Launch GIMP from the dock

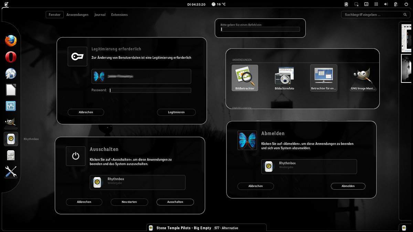pyautogui.click(x=11, y=122)
